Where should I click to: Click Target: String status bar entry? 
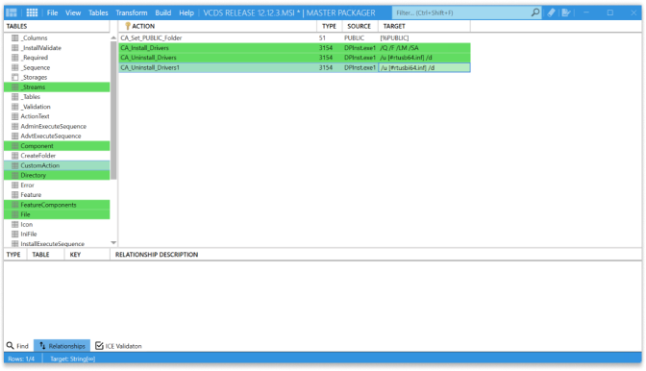[x=72, y=359]
